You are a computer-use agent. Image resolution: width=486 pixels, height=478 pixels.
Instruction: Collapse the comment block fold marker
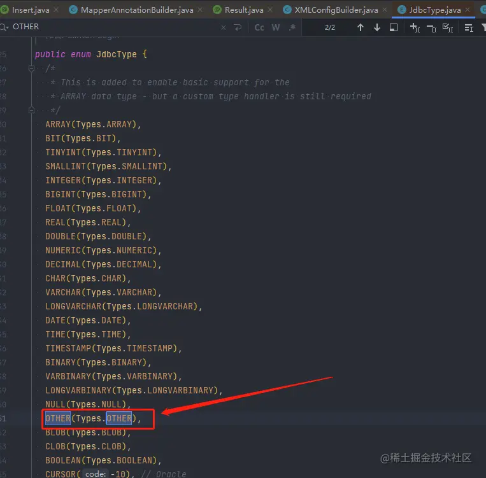(31, 69)
